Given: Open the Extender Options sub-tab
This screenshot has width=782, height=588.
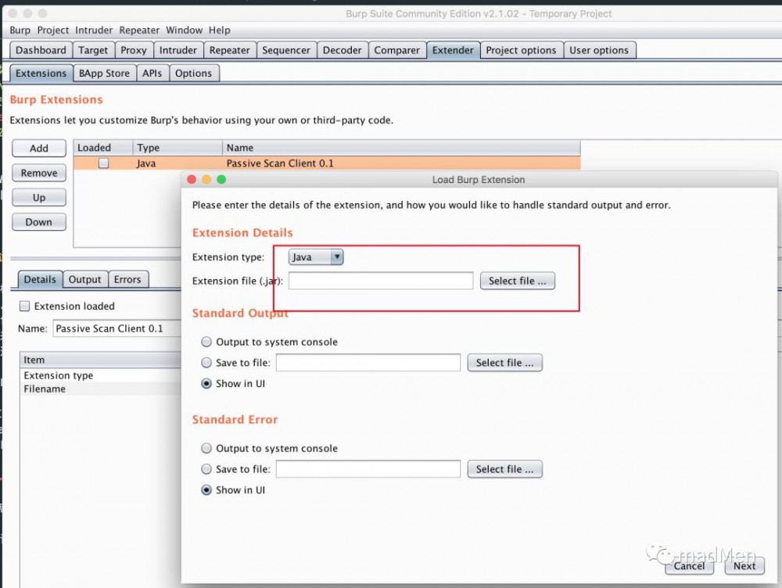Looking at the screenshot, I should coord(193,73).
